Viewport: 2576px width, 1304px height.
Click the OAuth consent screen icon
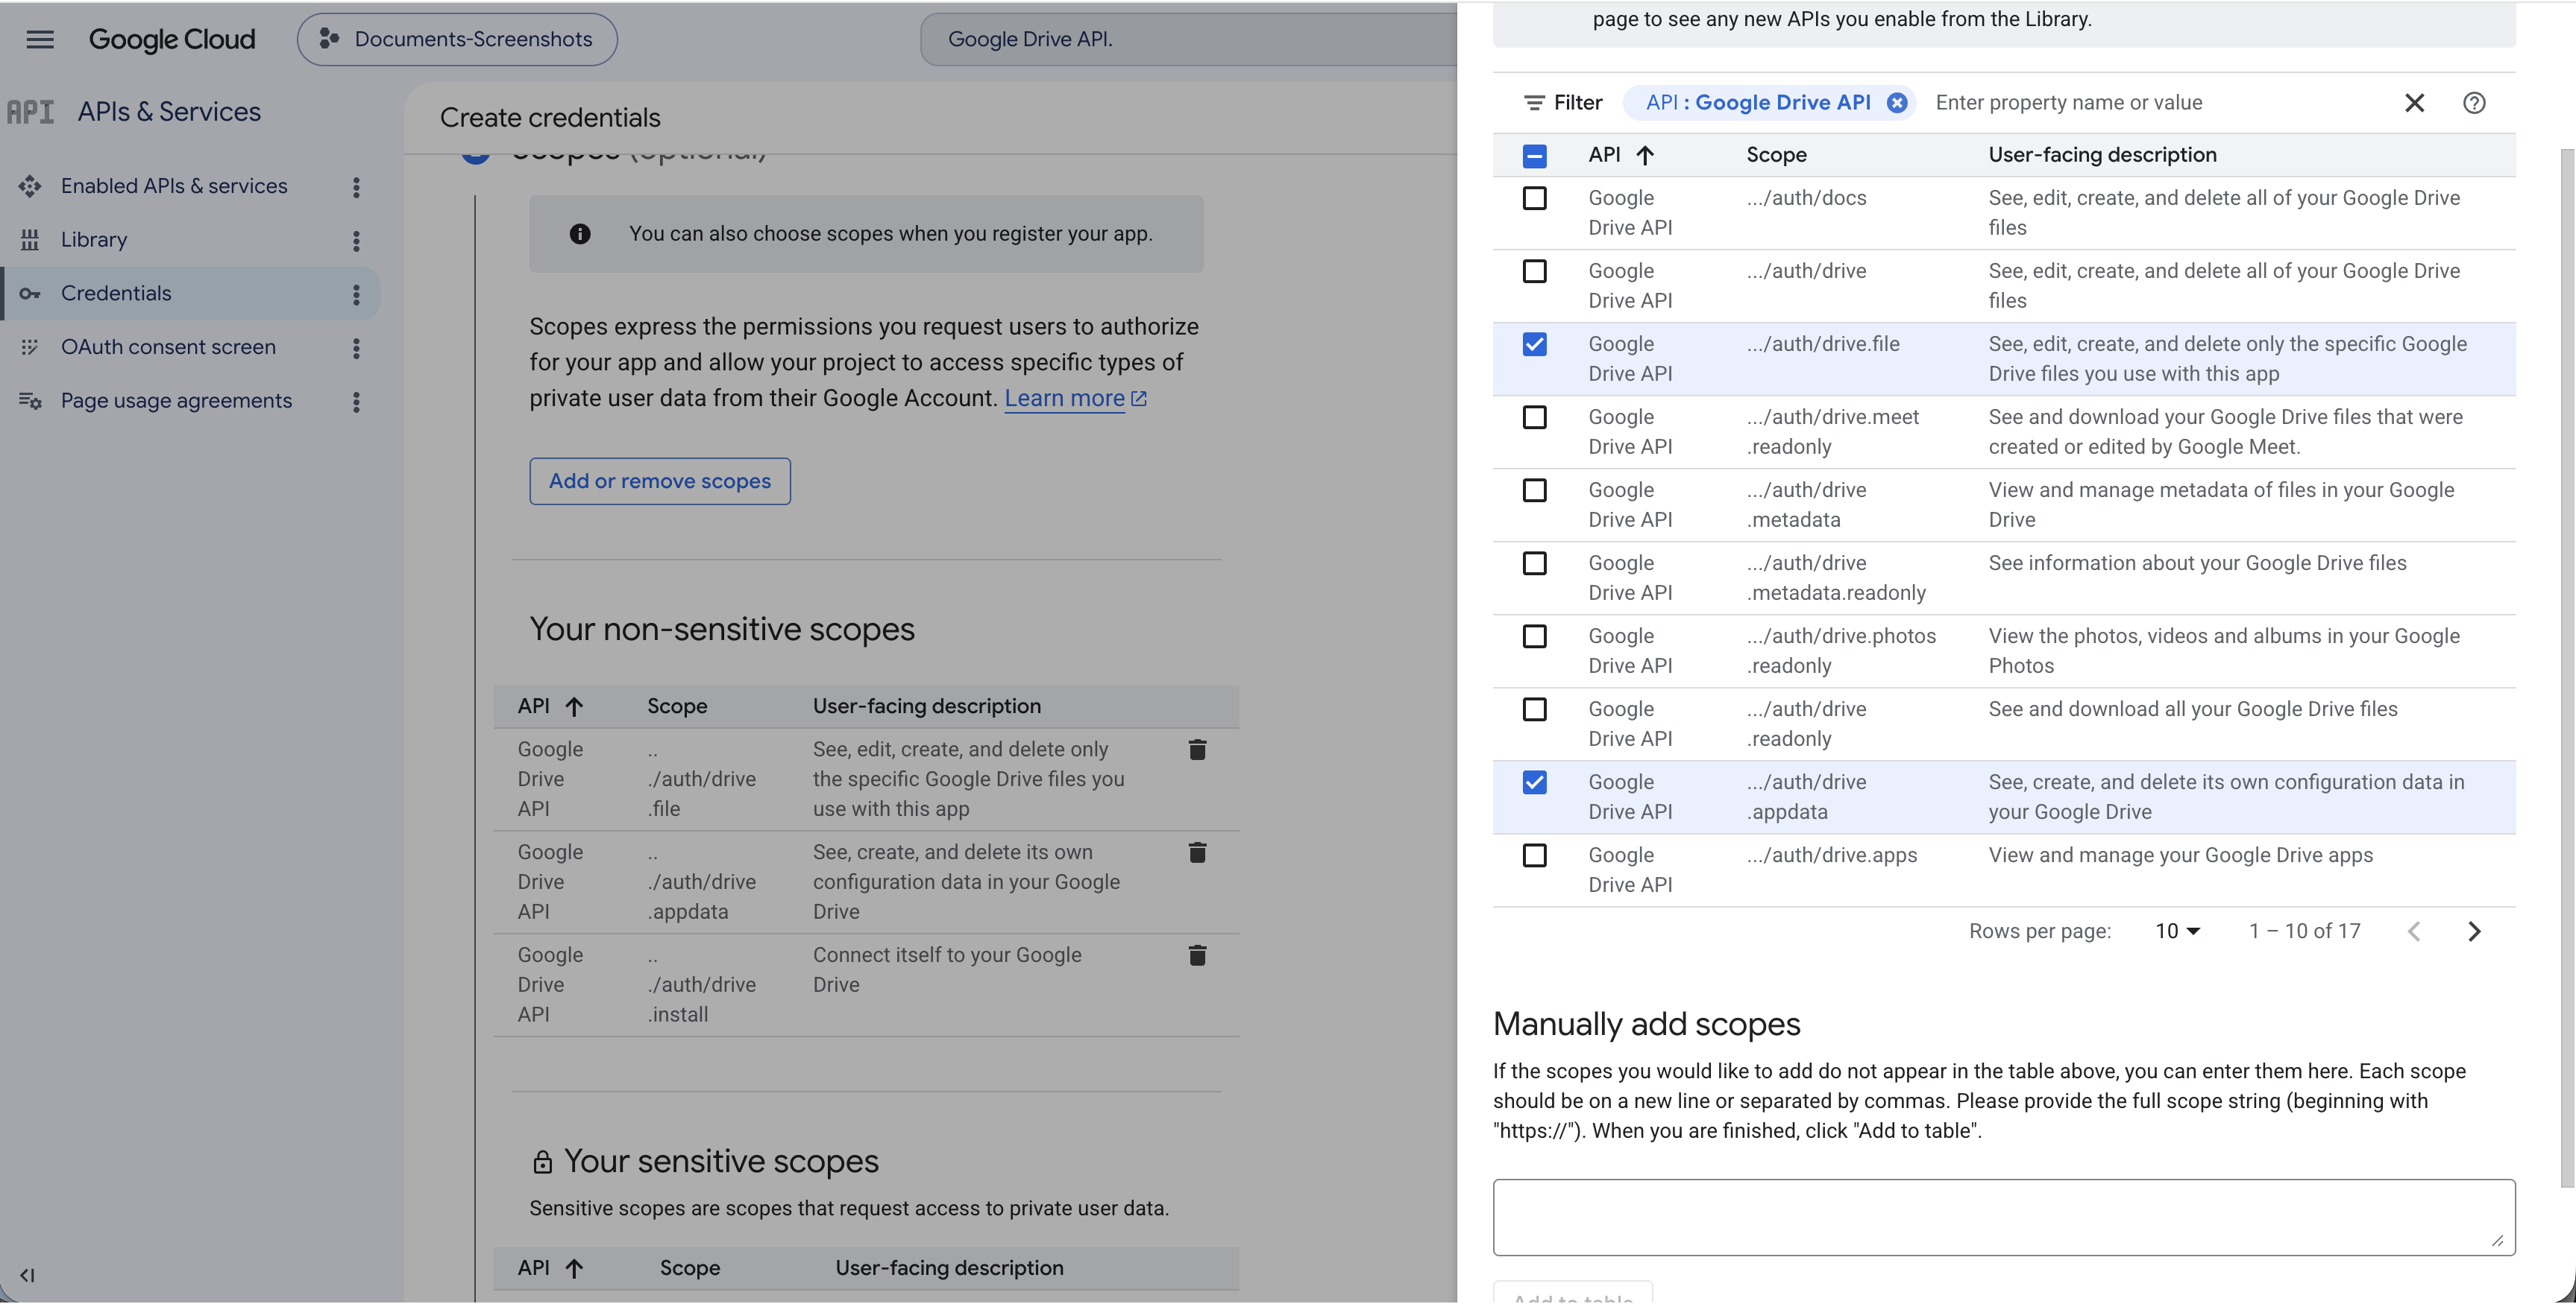(30, 346)
